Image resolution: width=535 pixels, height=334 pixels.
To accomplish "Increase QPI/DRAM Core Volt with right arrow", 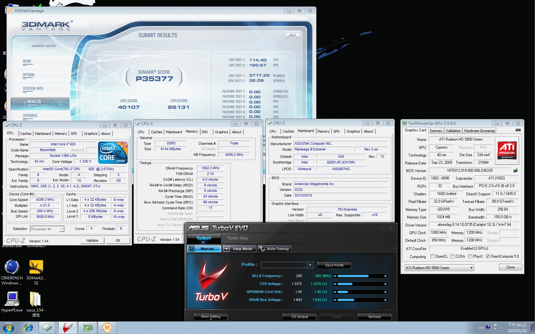I will point(386,292).
